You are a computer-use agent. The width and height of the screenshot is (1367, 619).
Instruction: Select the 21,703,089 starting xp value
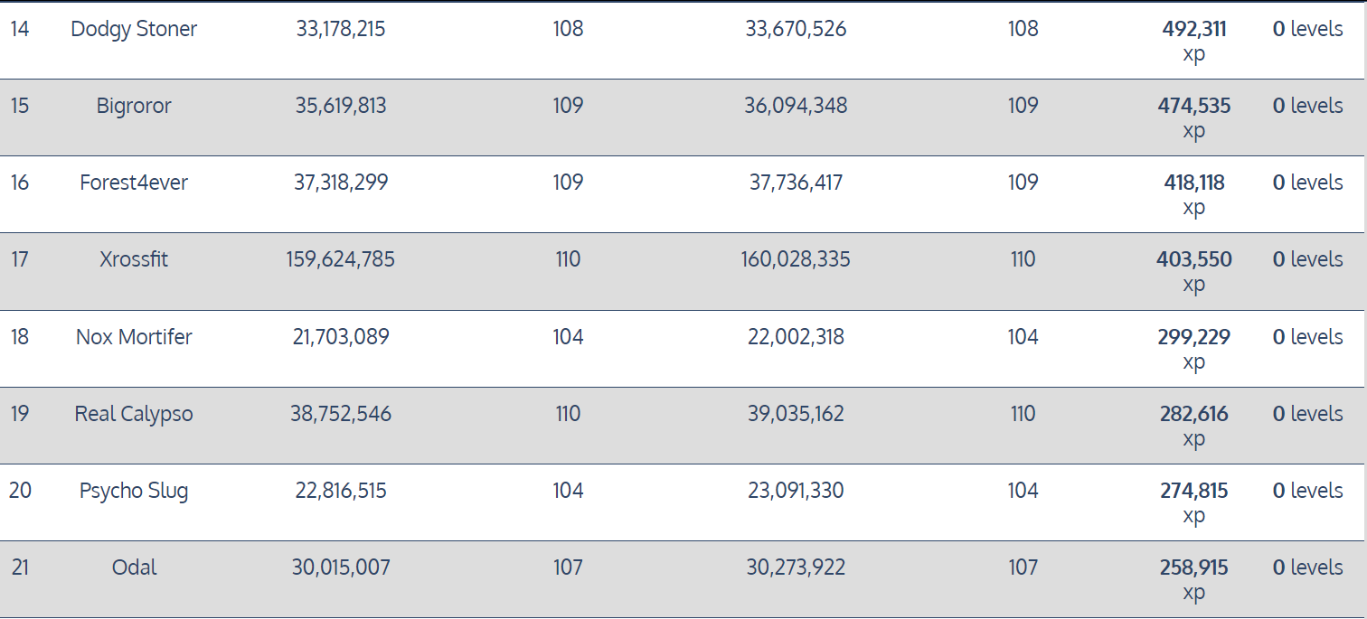pos(341,337)
